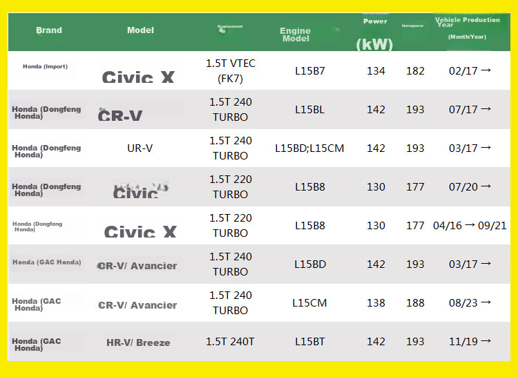Viewport: 518px width, 377px height.
Task: Click the "Brand" column header
Action: (49, 30)
